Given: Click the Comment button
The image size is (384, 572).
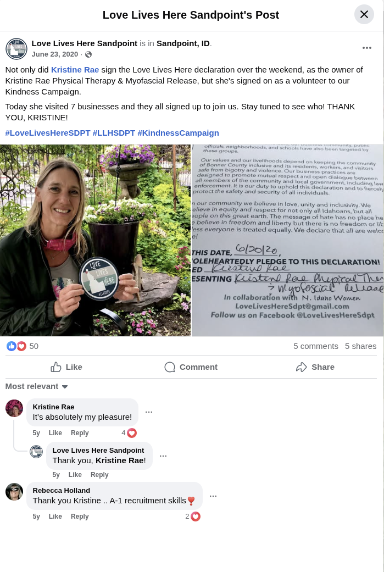Looking at the screenshot, I should point(191,367).
